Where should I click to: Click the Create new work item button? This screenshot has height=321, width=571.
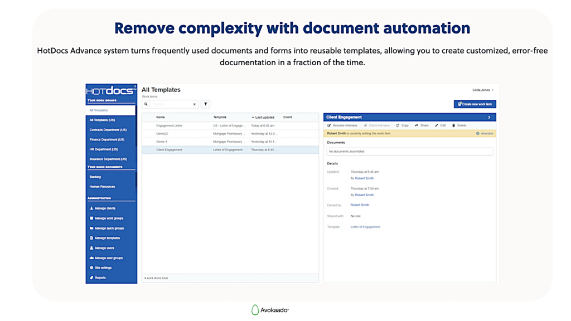tap(475, 104)
